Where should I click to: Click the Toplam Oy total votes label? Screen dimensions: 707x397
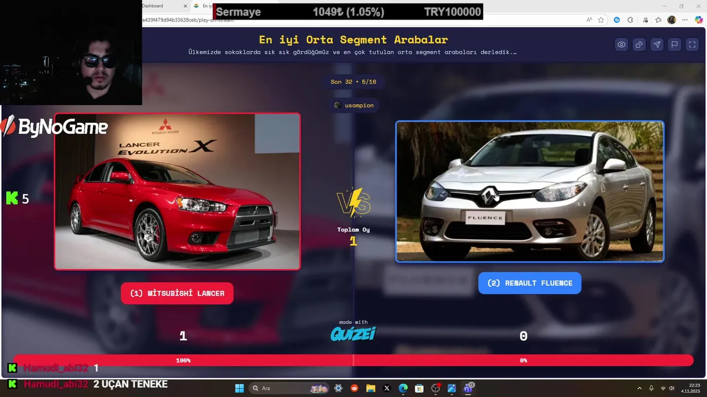353,229
